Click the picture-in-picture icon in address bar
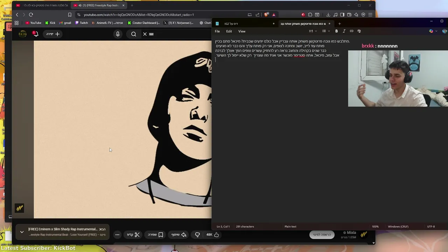 point(250,15)
